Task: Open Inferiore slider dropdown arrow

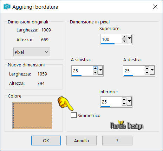Action: [129, 101]
